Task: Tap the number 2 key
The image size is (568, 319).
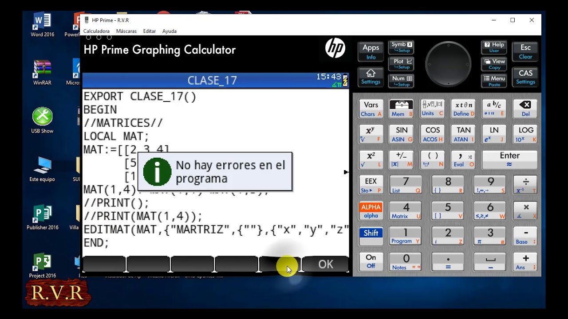Action: 448,237
